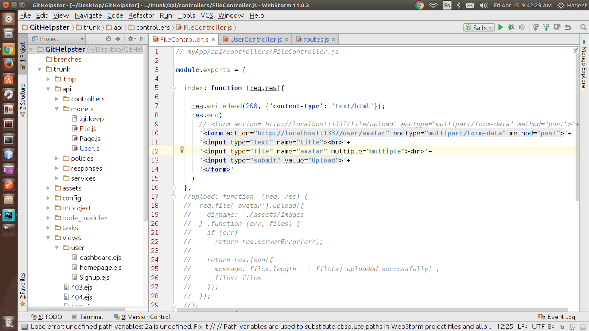Start debugging with the green bug icon
Image resolution: width=589 pixels, height=331 pixels.
(x=511, y=27)
